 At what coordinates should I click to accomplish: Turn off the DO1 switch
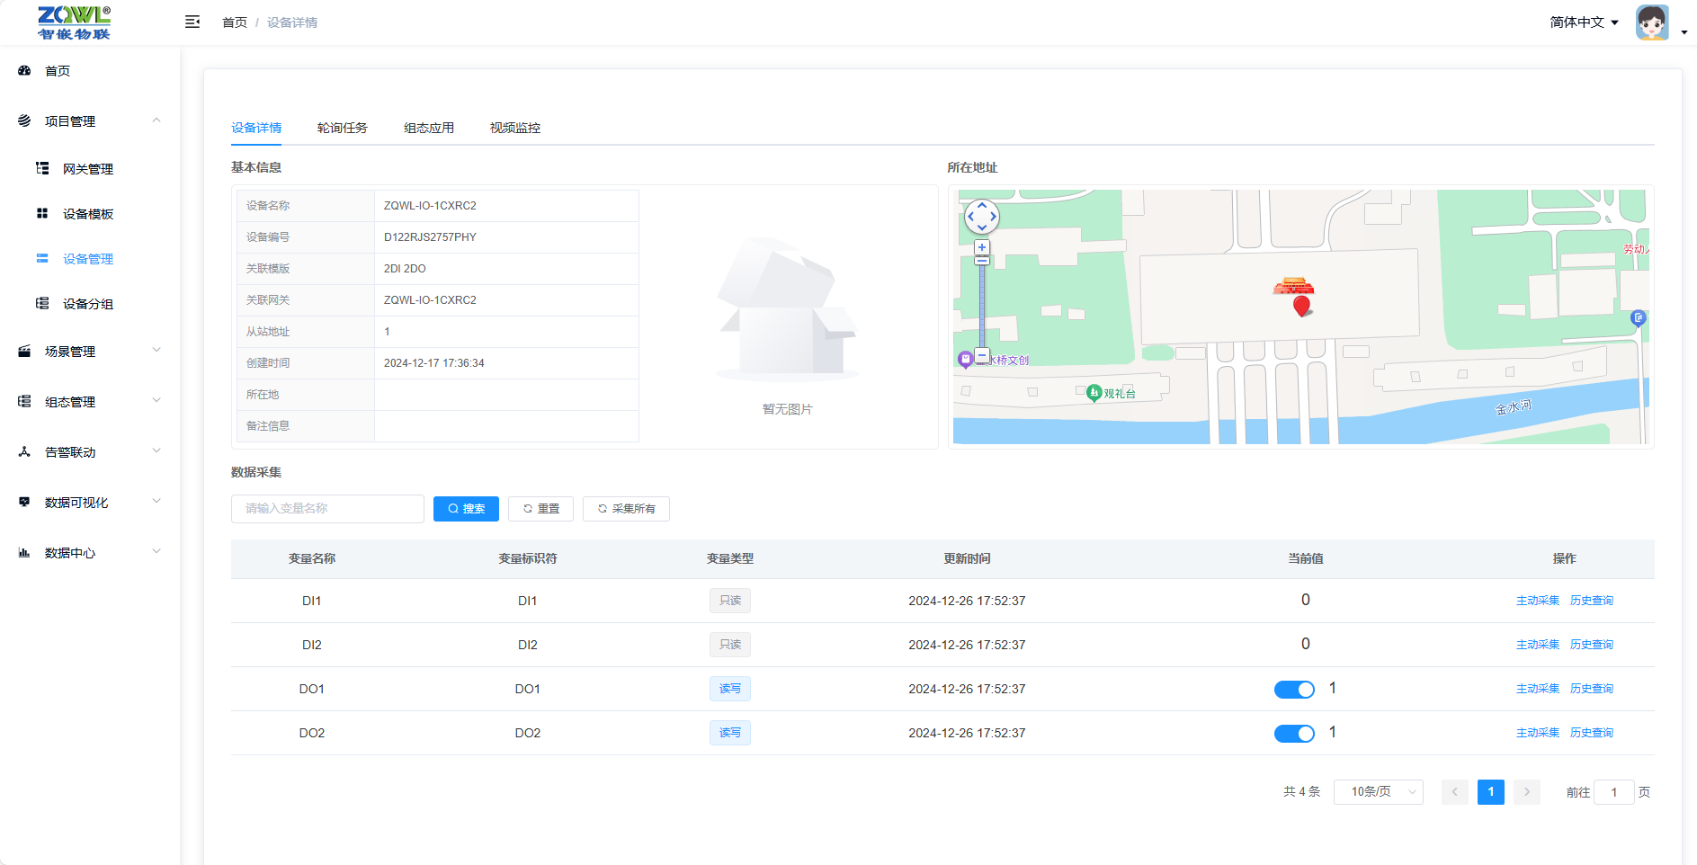pyautogui.click(x=1294, y=690)
